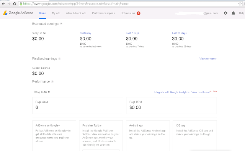The width and height of the screenshot is (245, 151).
Task: Click the Help menu item
Action: [x=242, y=13]
